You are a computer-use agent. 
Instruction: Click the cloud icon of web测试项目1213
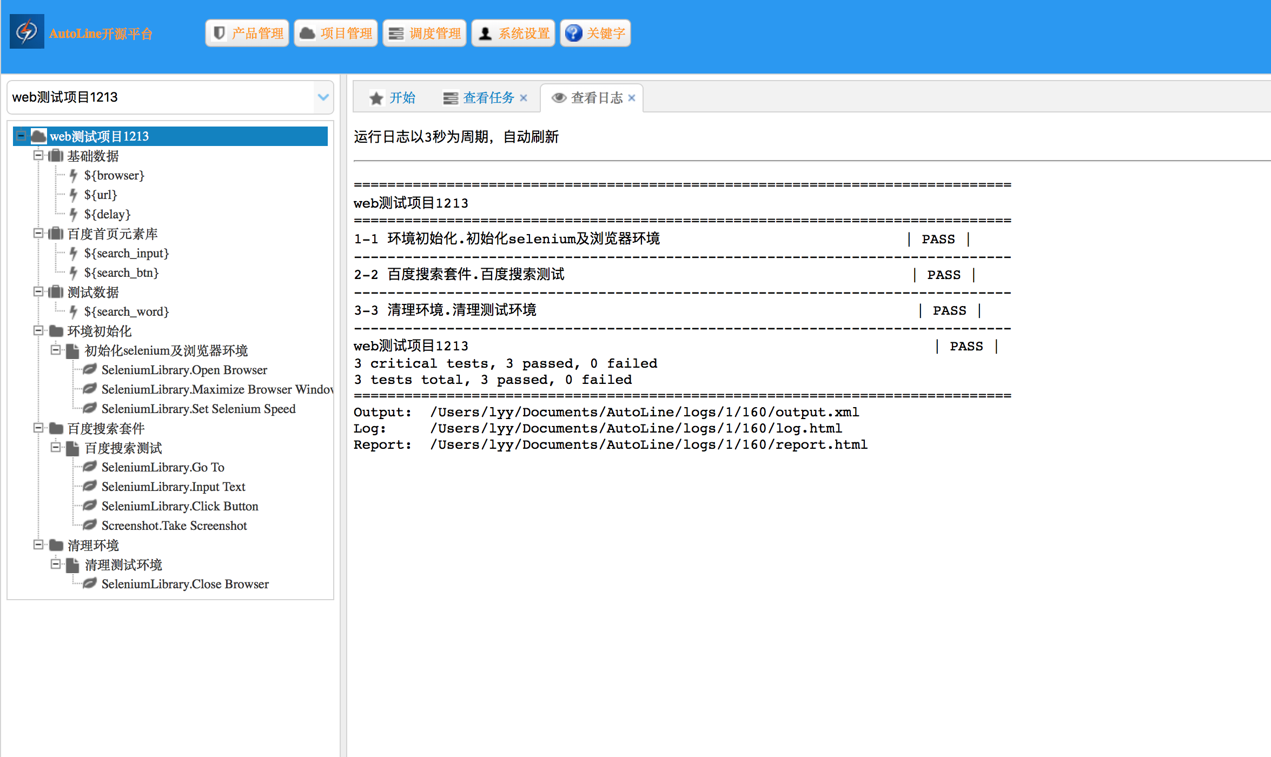(38, 136)
